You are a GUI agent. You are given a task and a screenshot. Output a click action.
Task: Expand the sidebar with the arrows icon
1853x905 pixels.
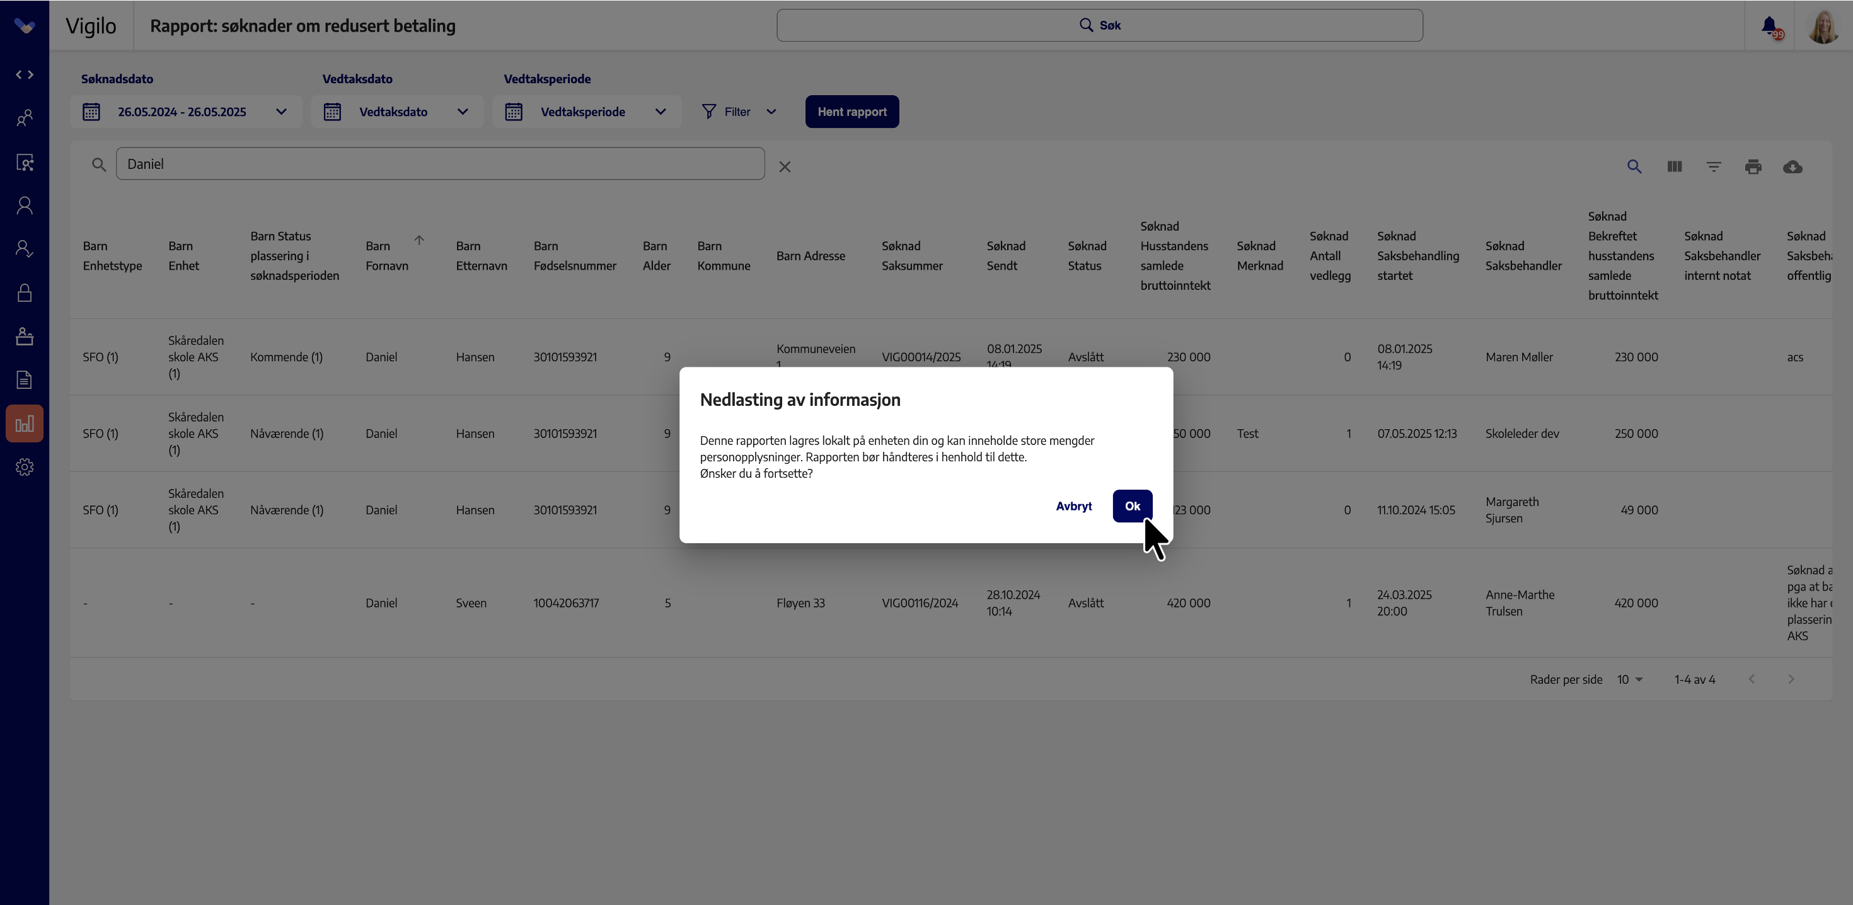click(25, 75)
